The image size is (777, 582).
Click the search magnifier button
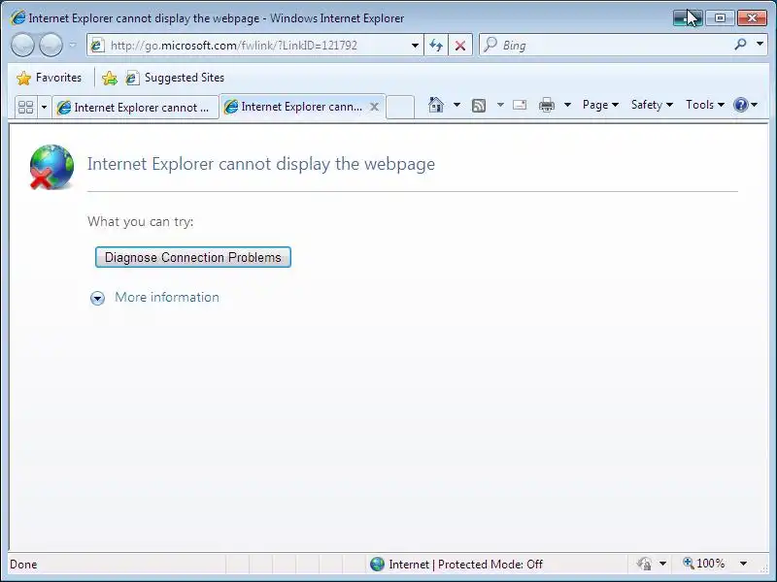click(x=740, y=45)
